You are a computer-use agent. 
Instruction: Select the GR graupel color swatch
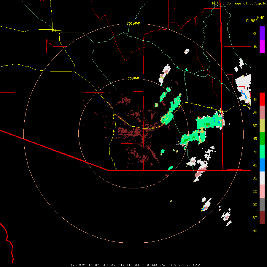point(262,112)
